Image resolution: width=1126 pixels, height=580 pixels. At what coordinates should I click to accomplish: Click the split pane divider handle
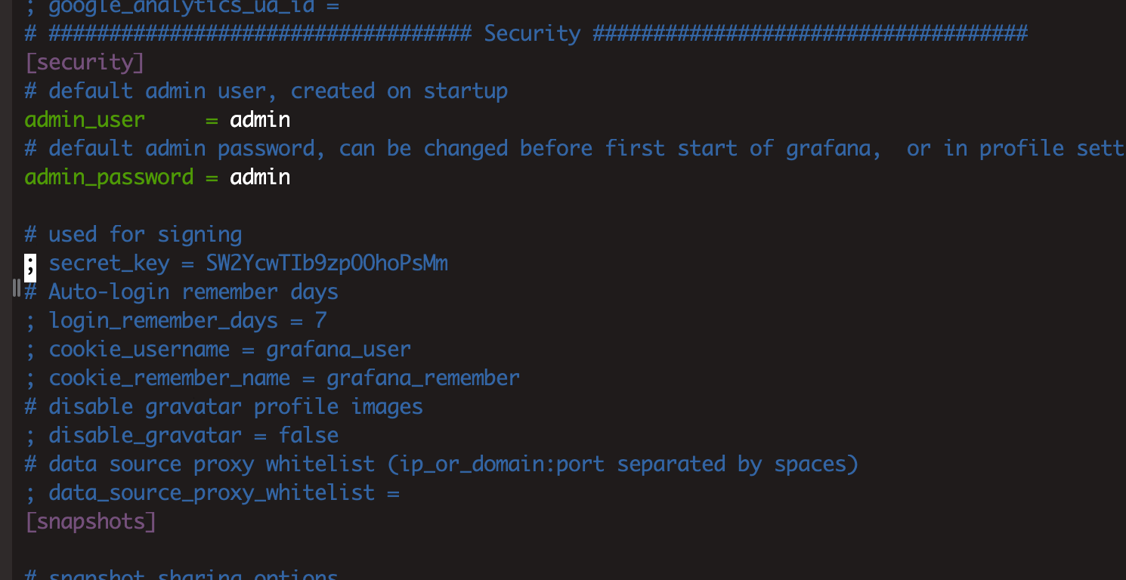point(16,288)
